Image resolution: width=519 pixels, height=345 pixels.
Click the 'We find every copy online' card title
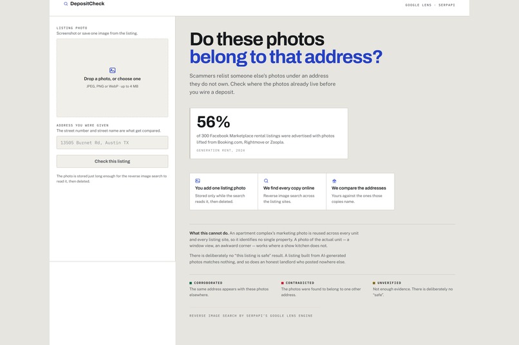coord(288,188)
